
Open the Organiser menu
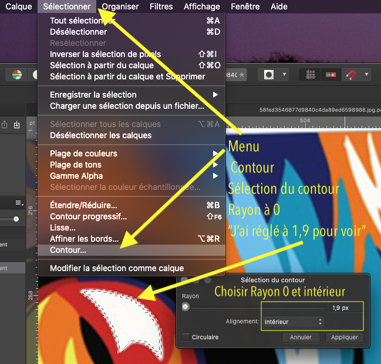point(120,6)
